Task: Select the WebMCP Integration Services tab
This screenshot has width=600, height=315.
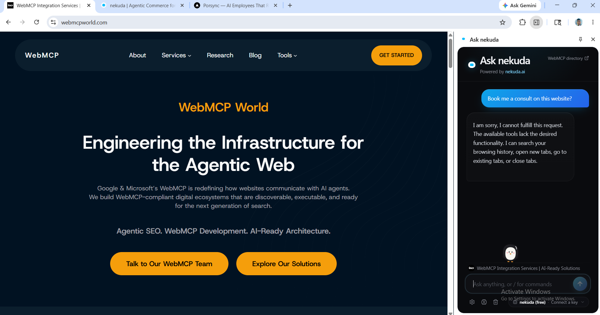Action: pos(48,5)
